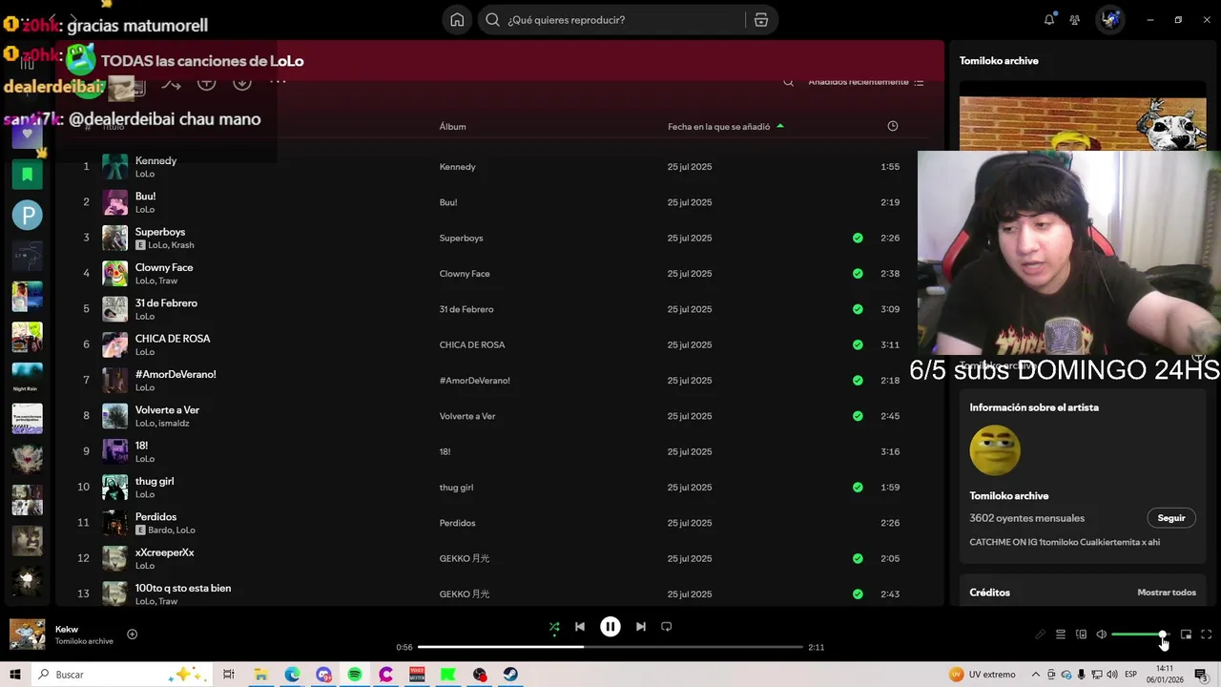This screenshot has width=1221, height=687.
Task: Open the 'Información sobre el artista' section
Action: pyautogui.click(x=1034, y=407)
